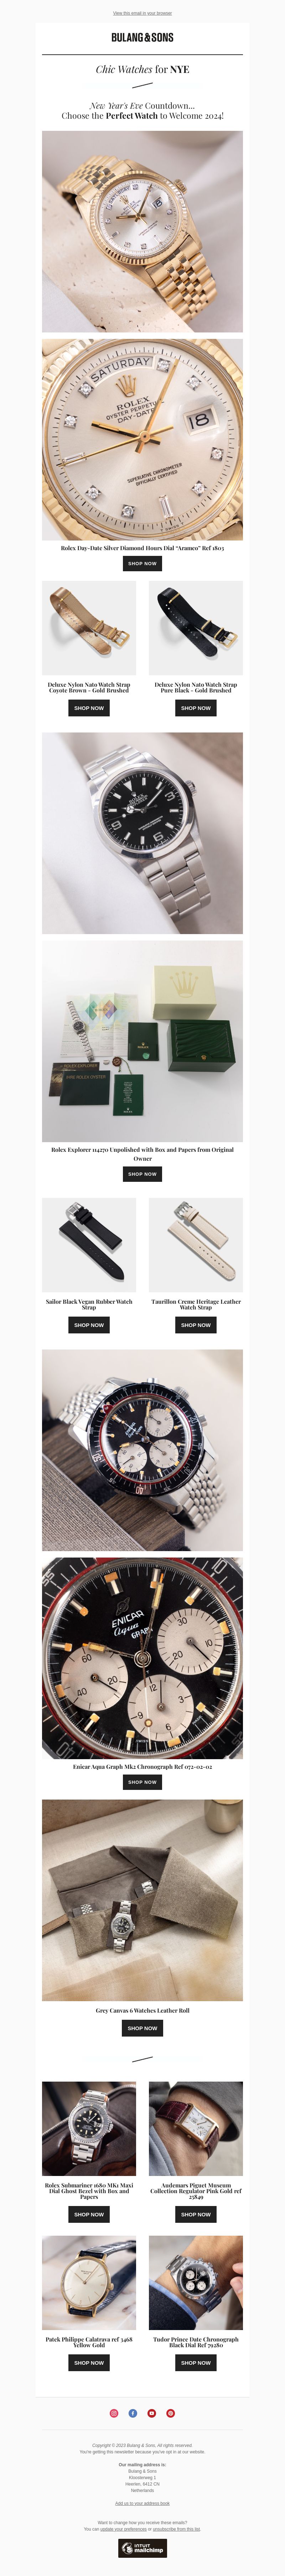
Task: Click the Intuit Mailchimp badge
Action: (142, 2548)
